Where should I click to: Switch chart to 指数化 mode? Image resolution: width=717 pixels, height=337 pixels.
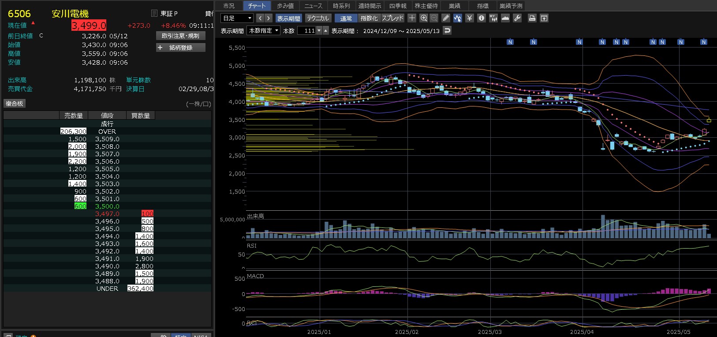click(x=369, y=18)
